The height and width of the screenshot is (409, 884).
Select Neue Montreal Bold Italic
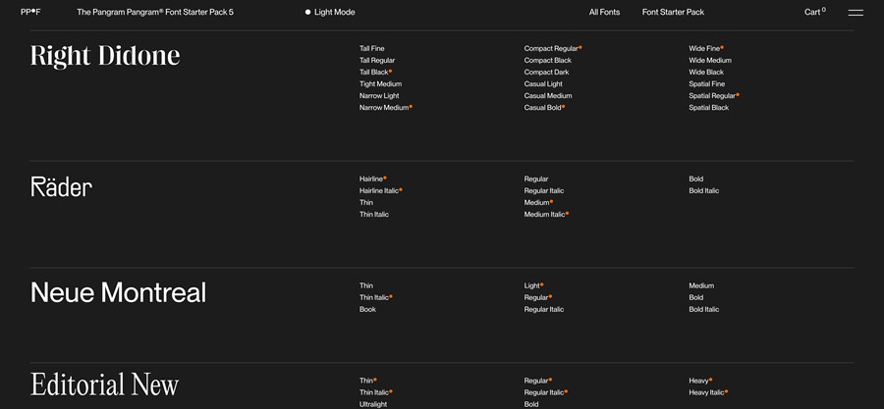(703, 309)
